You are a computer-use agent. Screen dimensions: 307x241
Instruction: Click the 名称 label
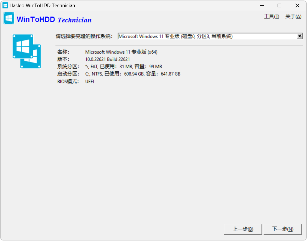(x=63, y=52)
